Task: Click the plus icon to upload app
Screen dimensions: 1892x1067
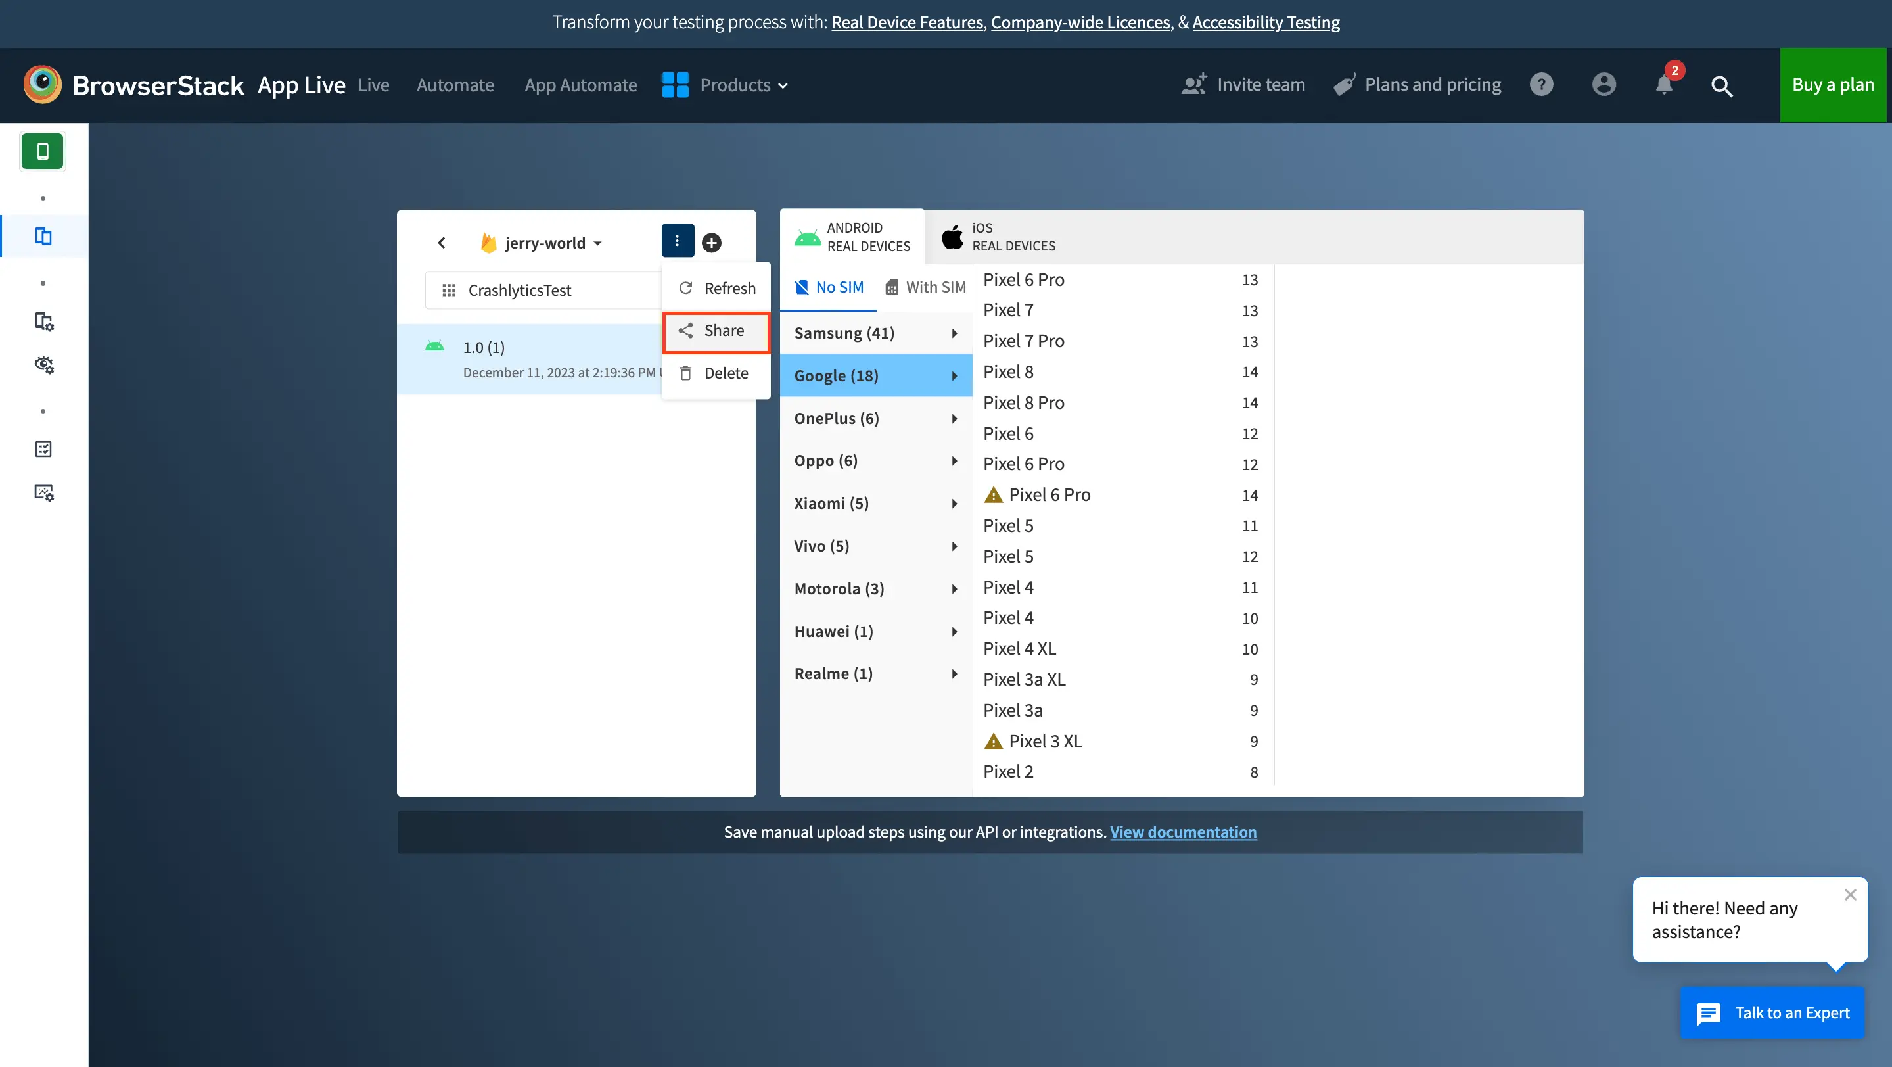Action: (711, 243)
